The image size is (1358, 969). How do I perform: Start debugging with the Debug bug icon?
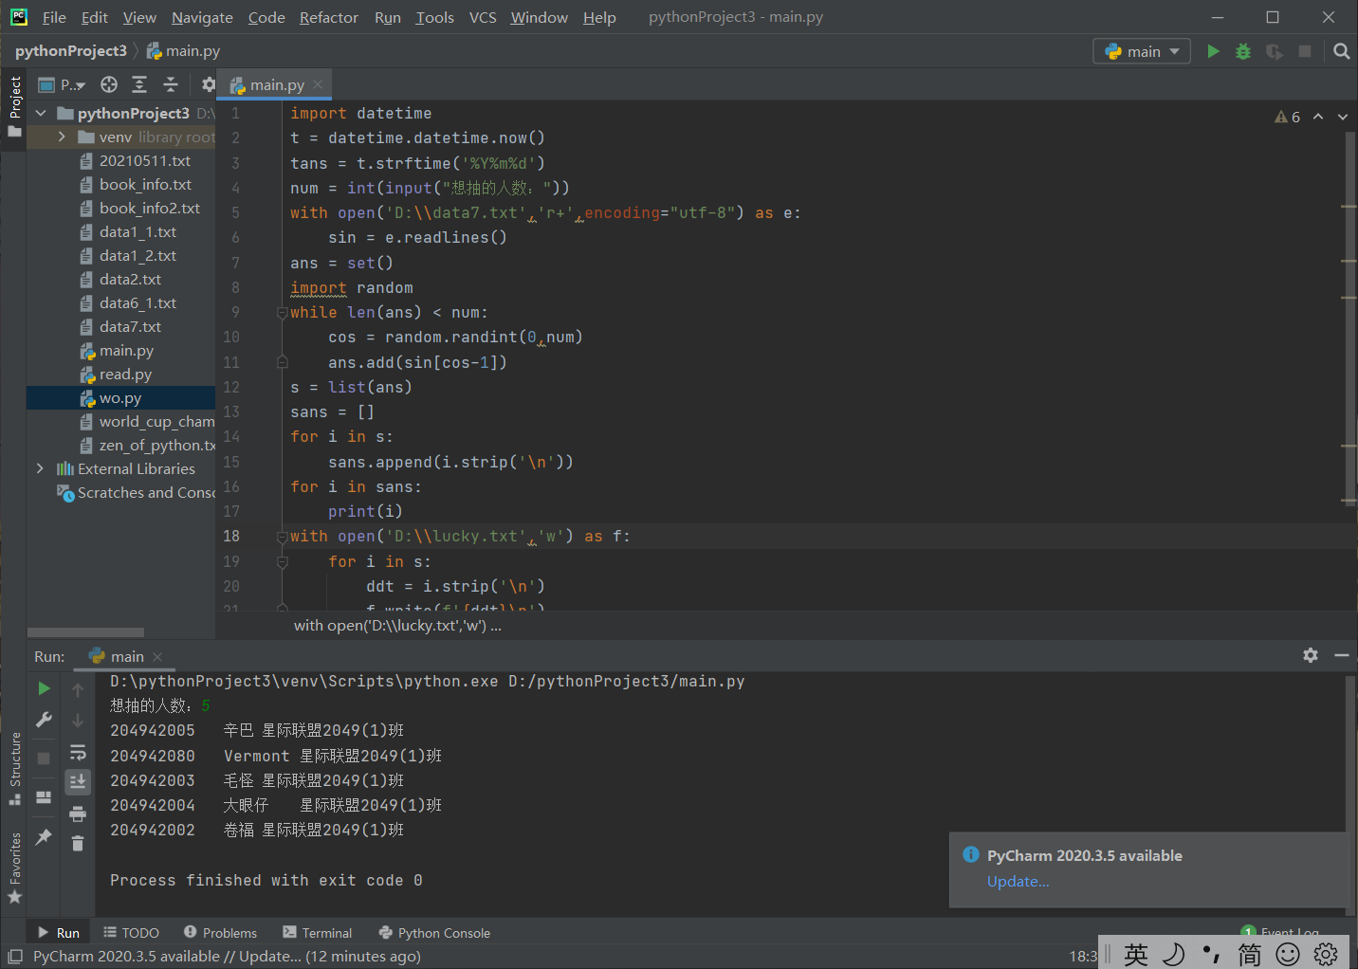point(1243,51)
